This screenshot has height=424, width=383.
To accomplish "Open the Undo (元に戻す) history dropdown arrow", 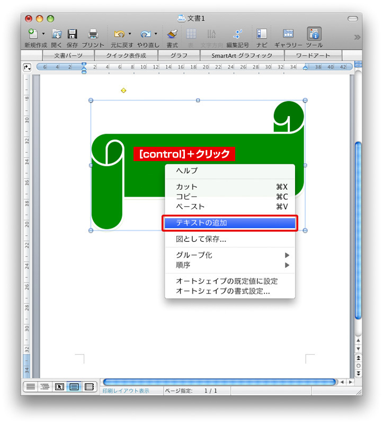I will tap(130, 34).
